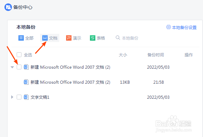Click the search magnifier icon
Image resolution: width=203 pixels, height=137 pixels.
118,38
